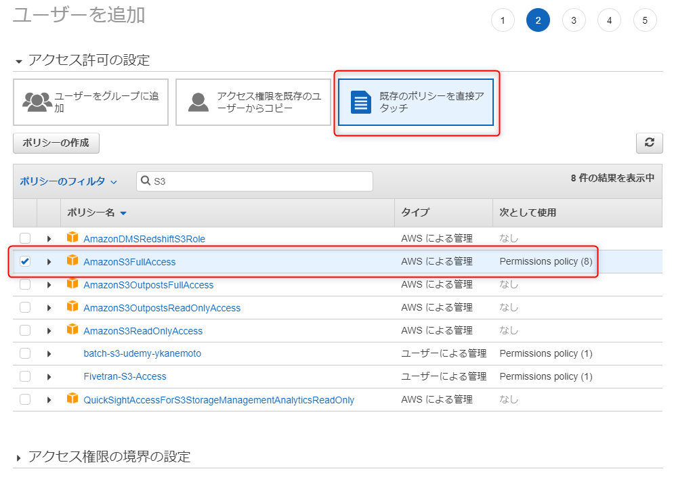Open the AmazonS3FullAccess policy link

pyautogui.click(x=129, y=262)
